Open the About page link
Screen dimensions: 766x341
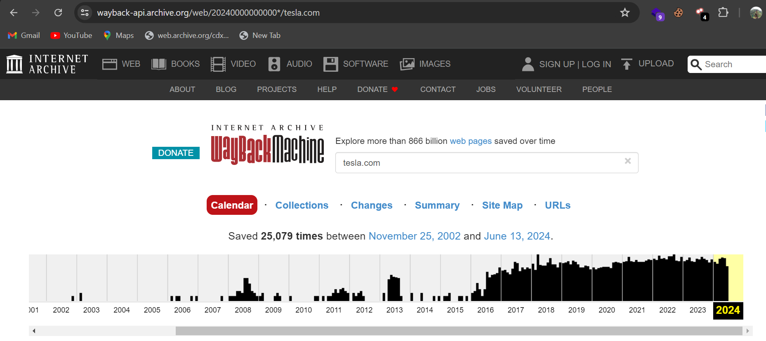[x=182, y=89]
